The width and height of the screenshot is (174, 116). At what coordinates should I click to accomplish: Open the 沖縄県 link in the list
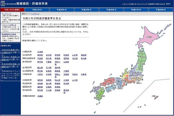40,96
